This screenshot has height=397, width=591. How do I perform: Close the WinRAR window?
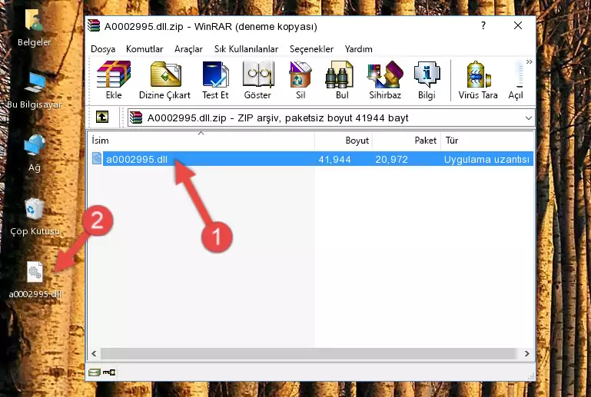click(x=518, y=25)
